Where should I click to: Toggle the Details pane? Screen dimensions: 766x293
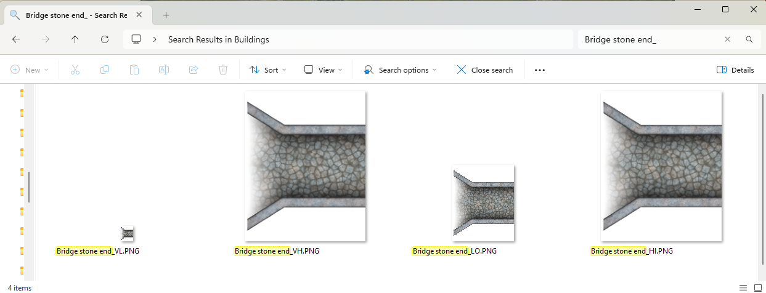735,70
